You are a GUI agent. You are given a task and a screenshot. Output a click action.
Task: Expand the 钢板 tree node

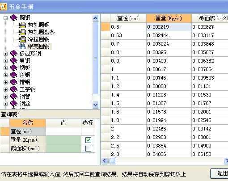[5, 68]
